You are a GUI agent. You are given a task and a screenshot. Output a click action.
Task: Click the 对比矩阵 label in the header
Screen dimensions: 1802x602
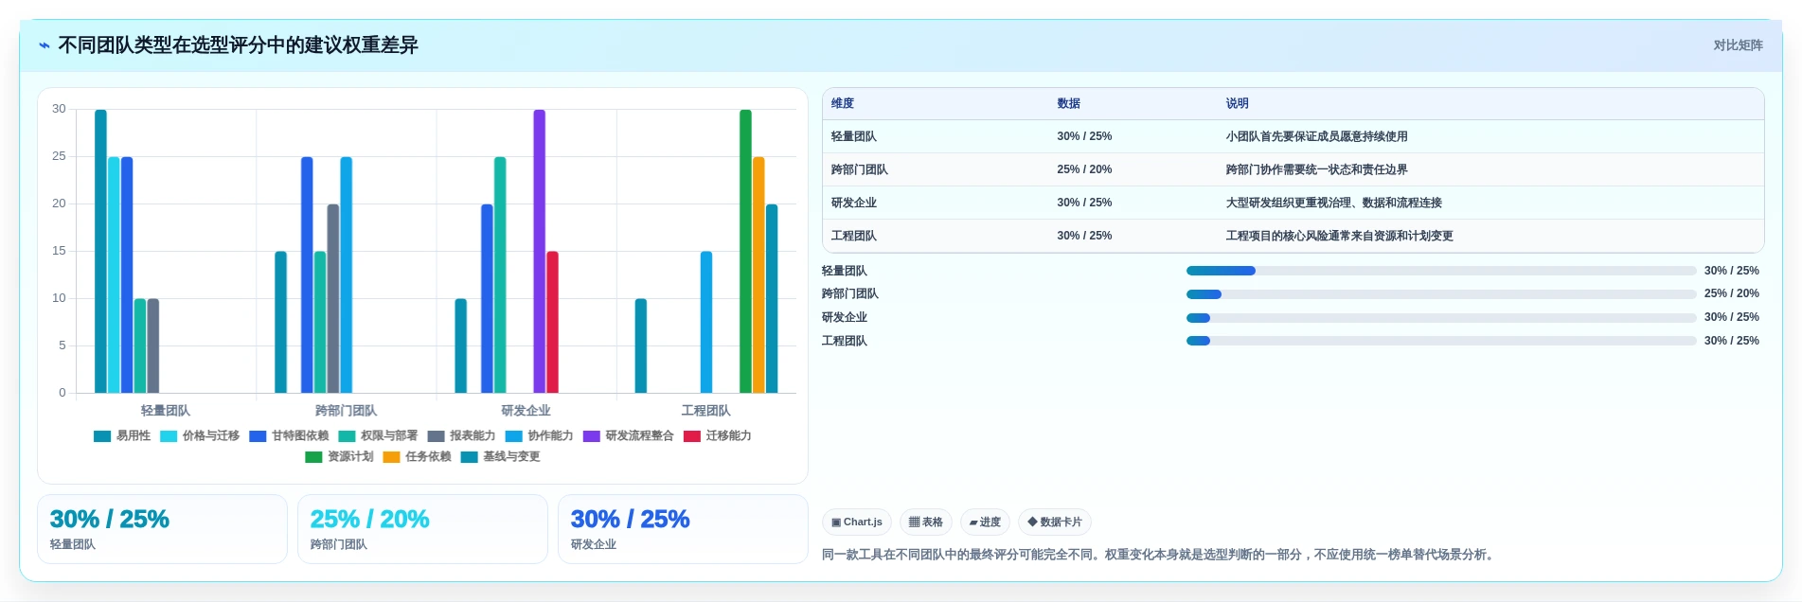pos(1738,45)
